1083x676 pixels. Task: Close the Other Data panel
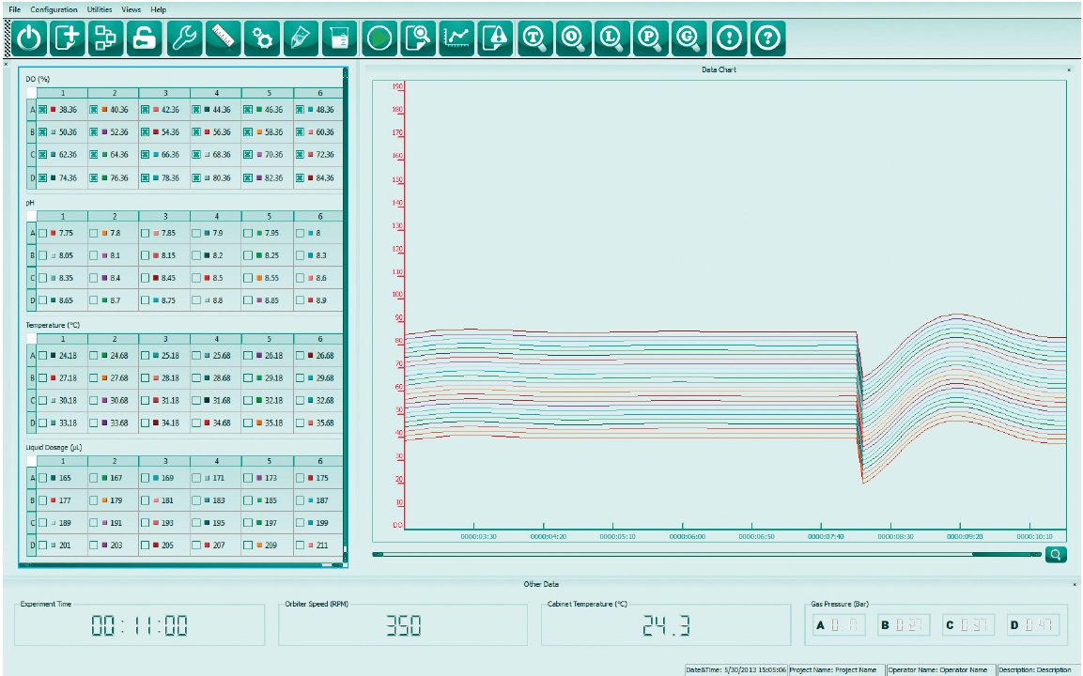pyautogui.click(x=1074, y=584)
